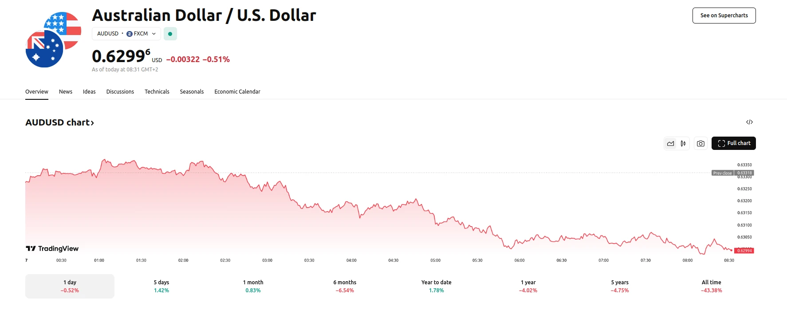This screenshot has width=787, height=314.
Task: Switch chart to area style
Action: pos(670,143)
